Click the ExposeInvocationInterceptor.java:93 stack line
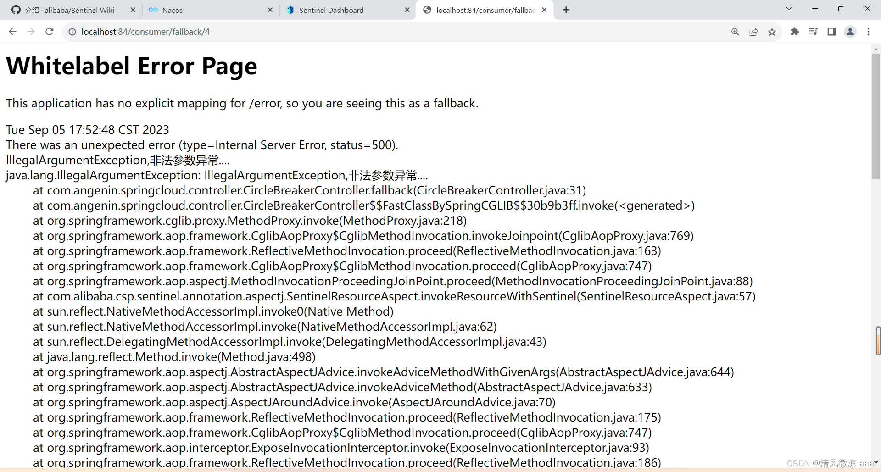 coord(341,448)
